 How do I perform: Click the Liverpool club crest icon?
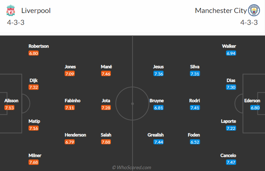pyautogui.click(x=11, y=11)
